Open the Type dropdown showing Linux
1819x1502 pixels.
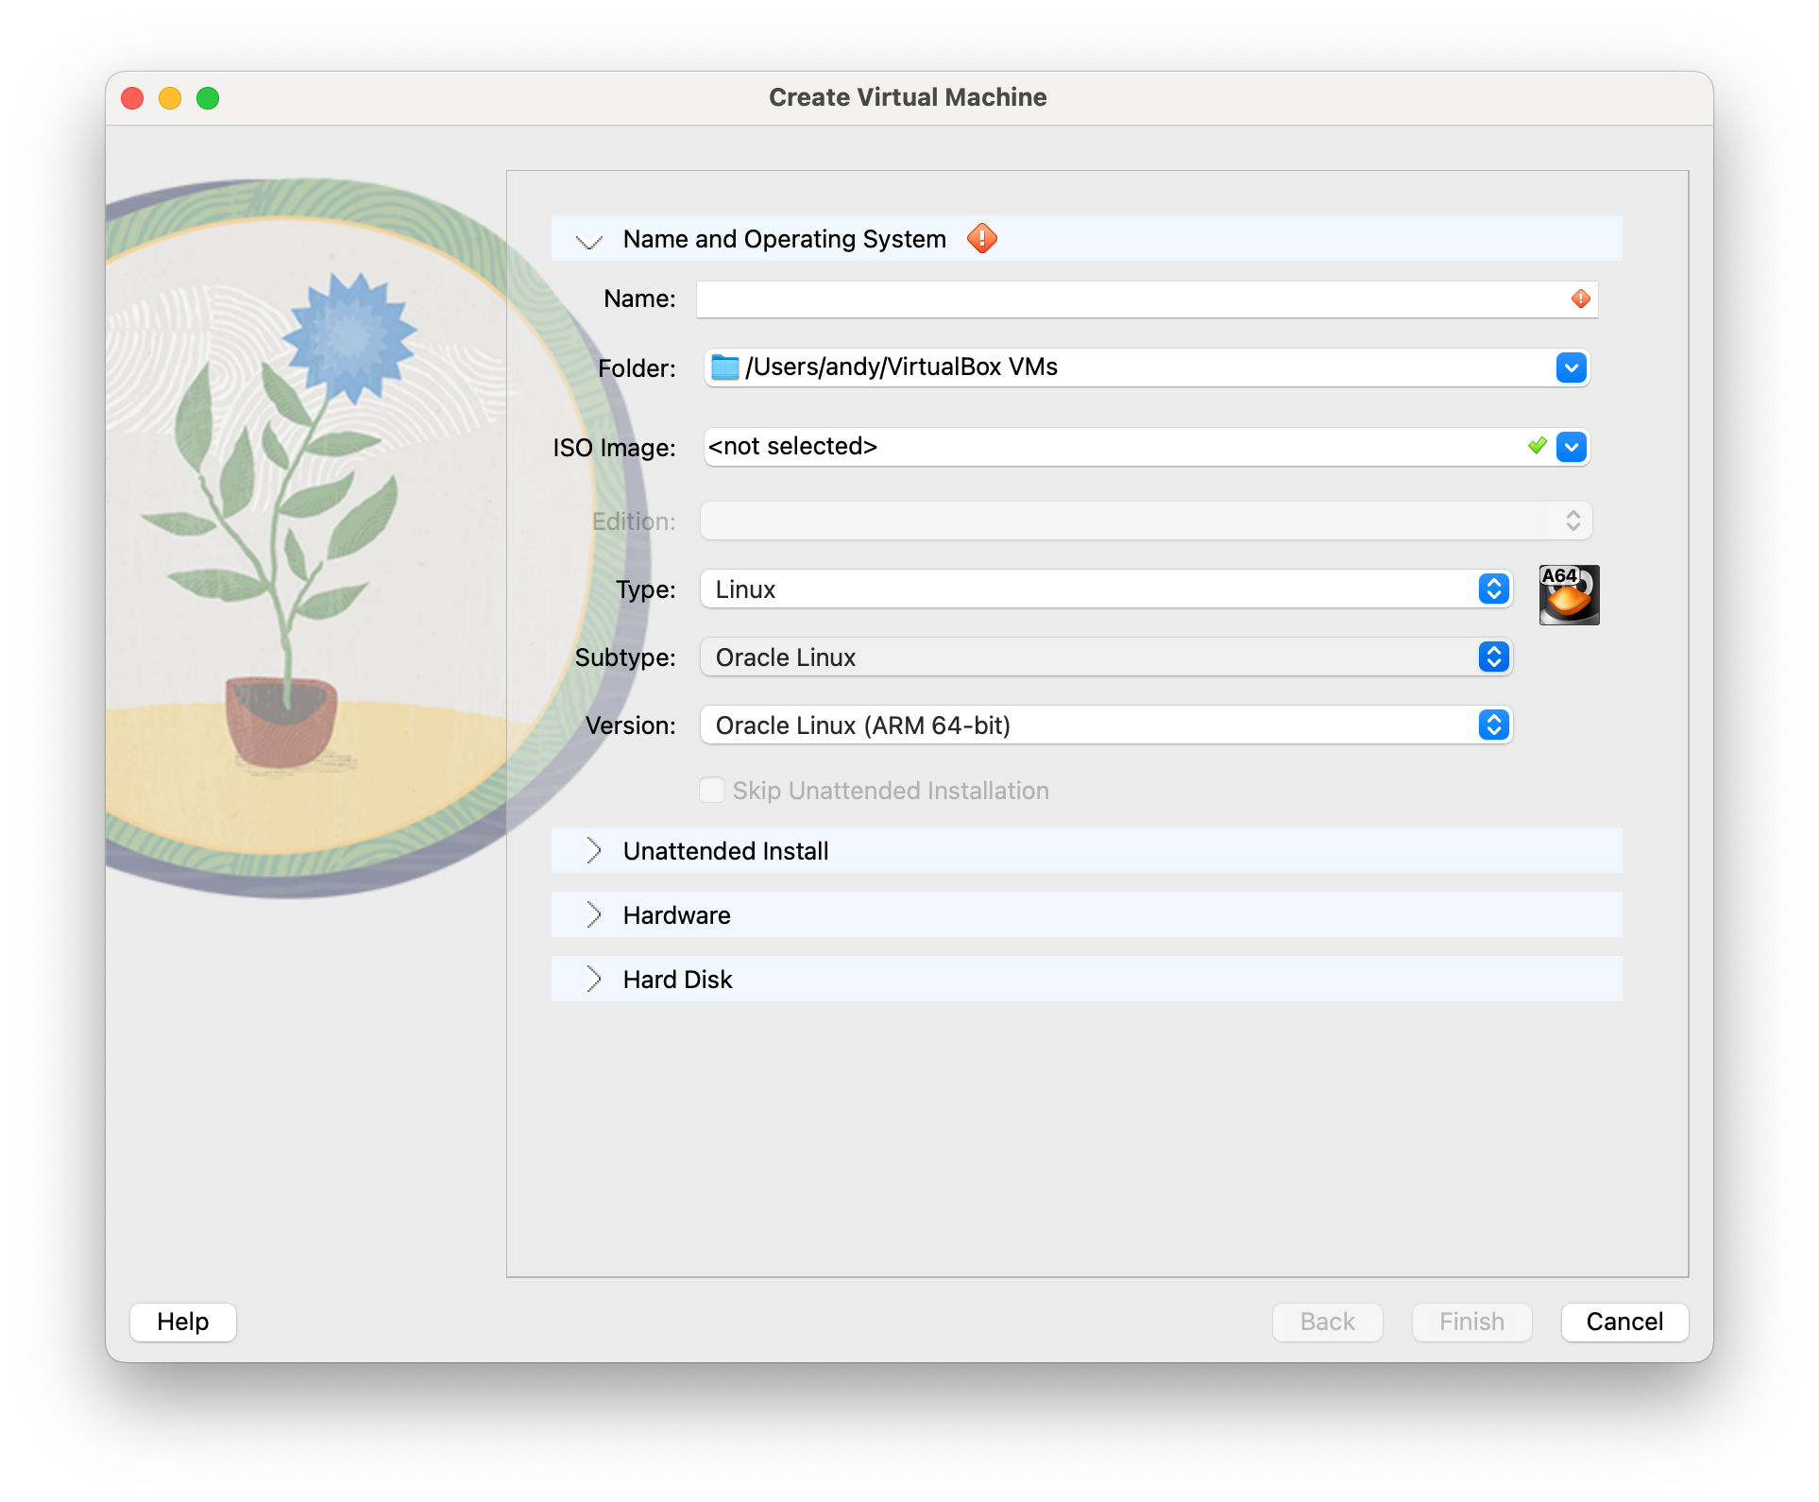tap(1105, 589)
